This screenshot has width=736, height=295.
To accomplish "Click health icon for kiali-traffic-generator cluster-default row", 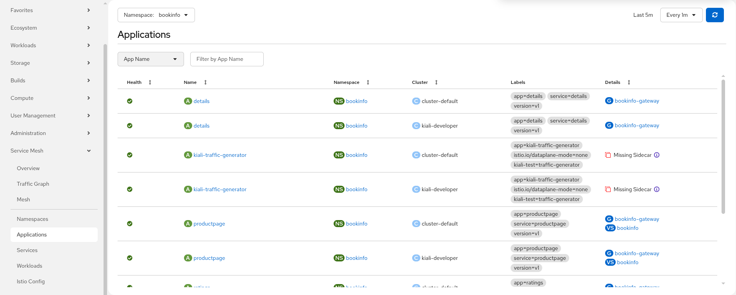I will tap(130, 155).
